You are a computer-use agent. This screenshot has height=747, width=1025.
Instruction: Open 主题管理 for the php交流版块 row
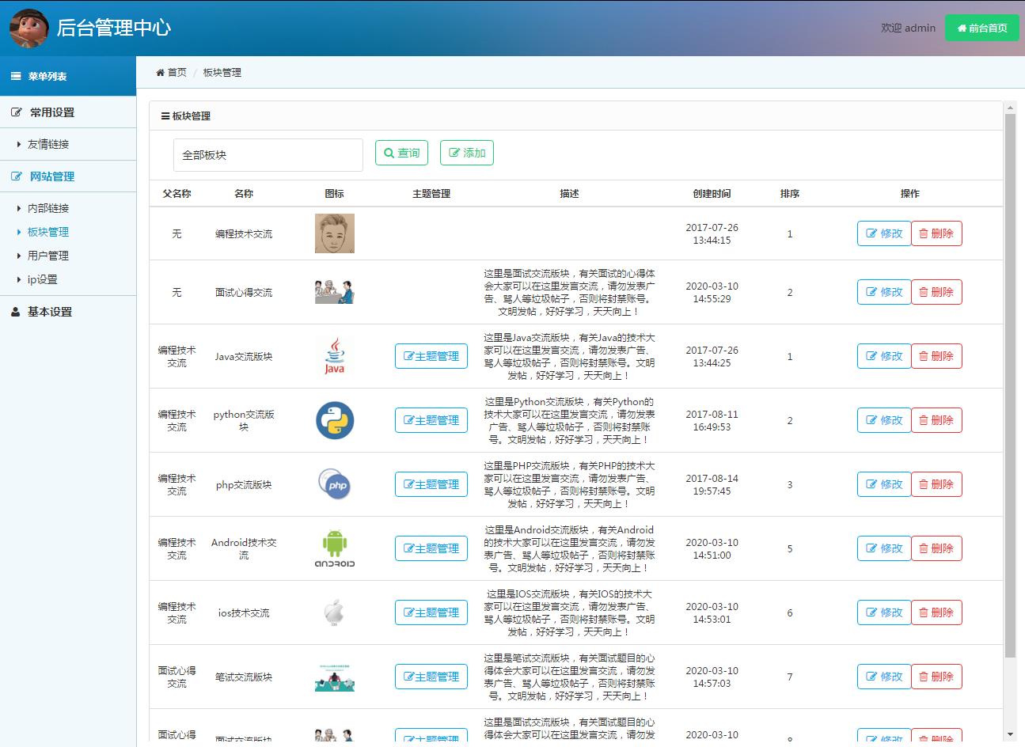431,483
